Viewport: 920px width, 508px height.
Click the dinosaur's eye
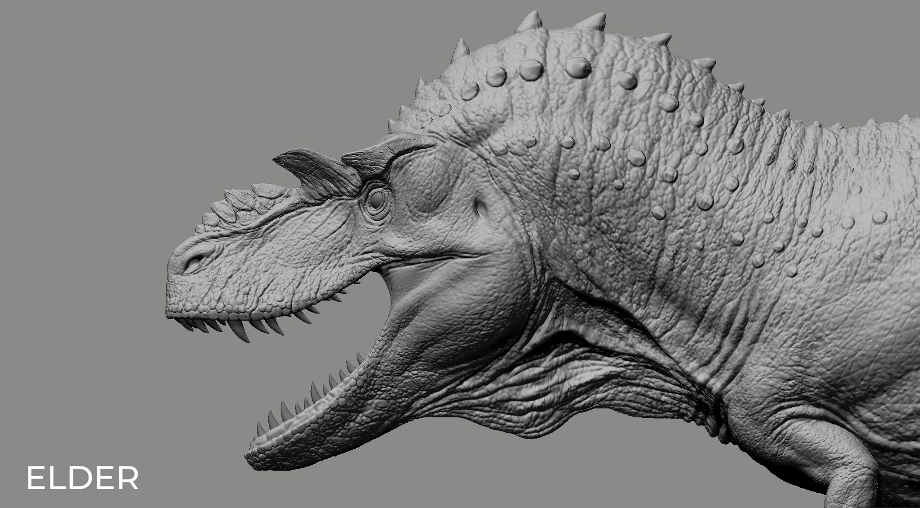[376, 201]
